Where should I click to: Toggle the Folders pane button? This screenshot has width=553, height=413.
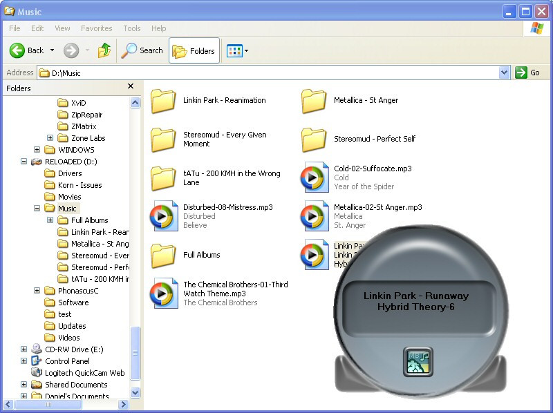pos(194,50)
